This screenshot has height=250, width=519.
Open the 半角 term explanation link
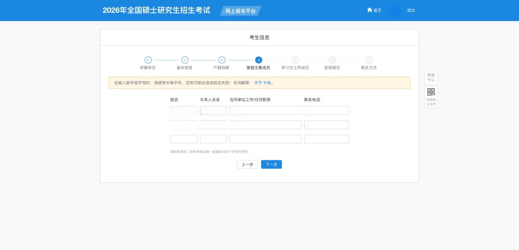(267, 83)
